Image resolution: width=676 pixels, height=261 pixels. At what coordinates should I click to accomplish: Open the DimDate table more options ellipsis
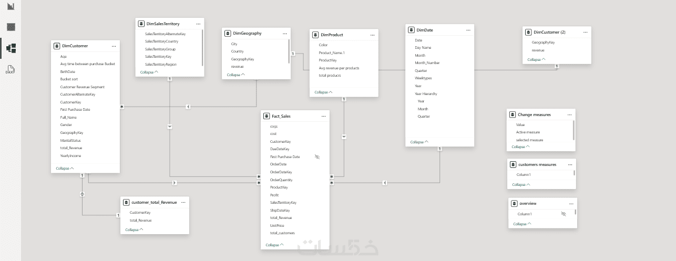468,30
